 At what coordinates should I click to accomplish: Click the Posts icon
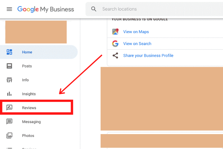click(x=9, y=66)
